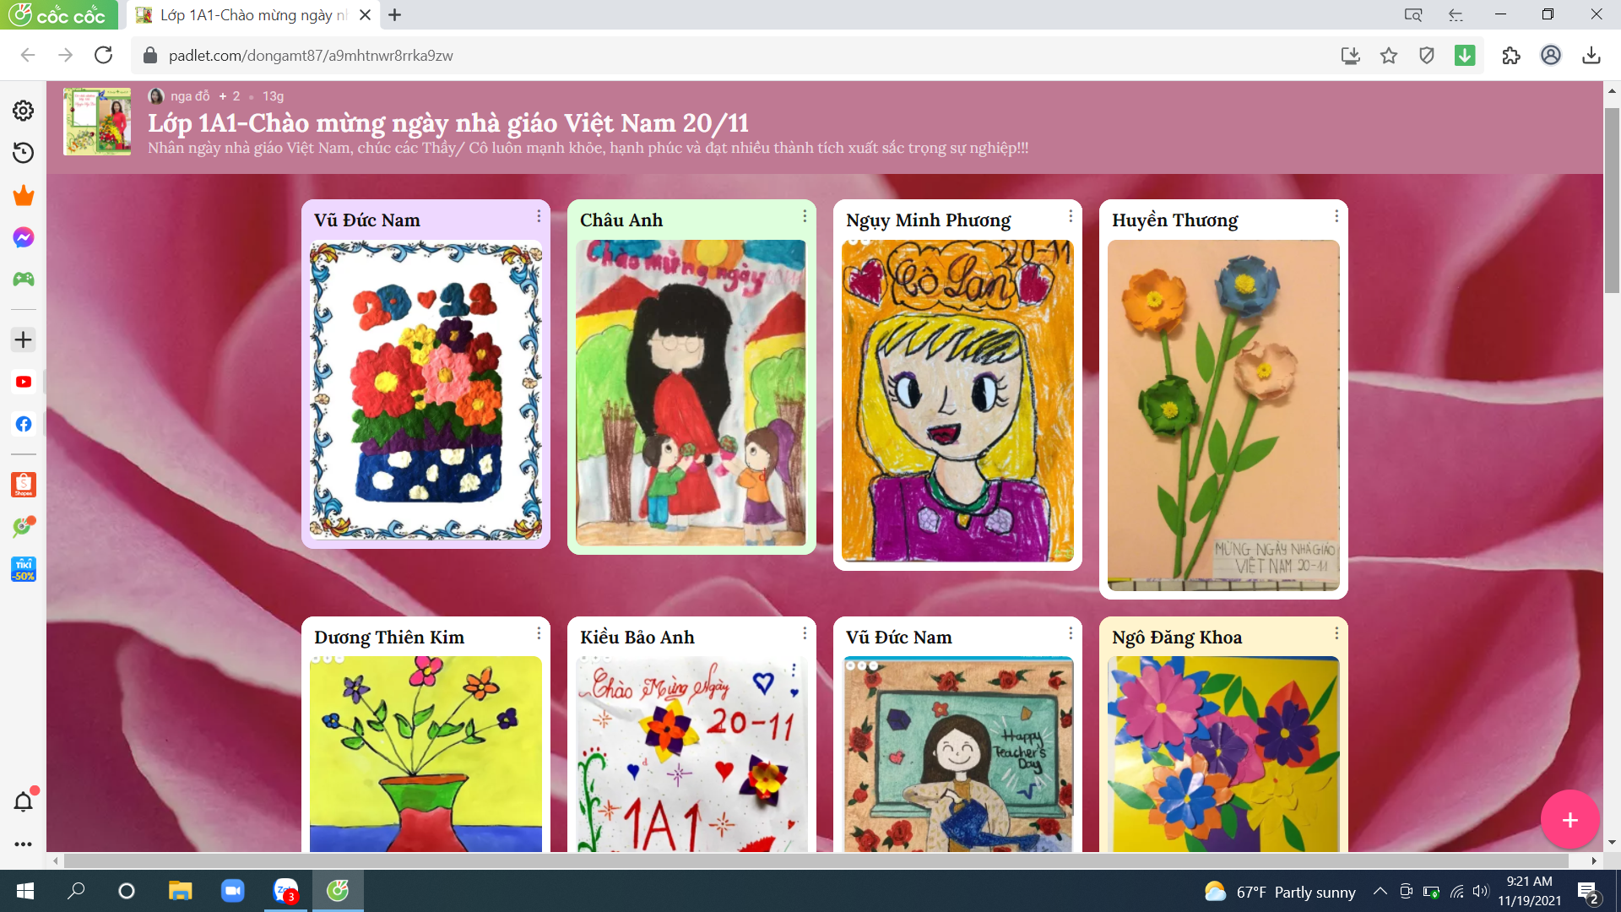Open Shopee shortcut in sidebar
This screenshot has width=1621, height=912.
pyautogui.click(x=24, y=485)
